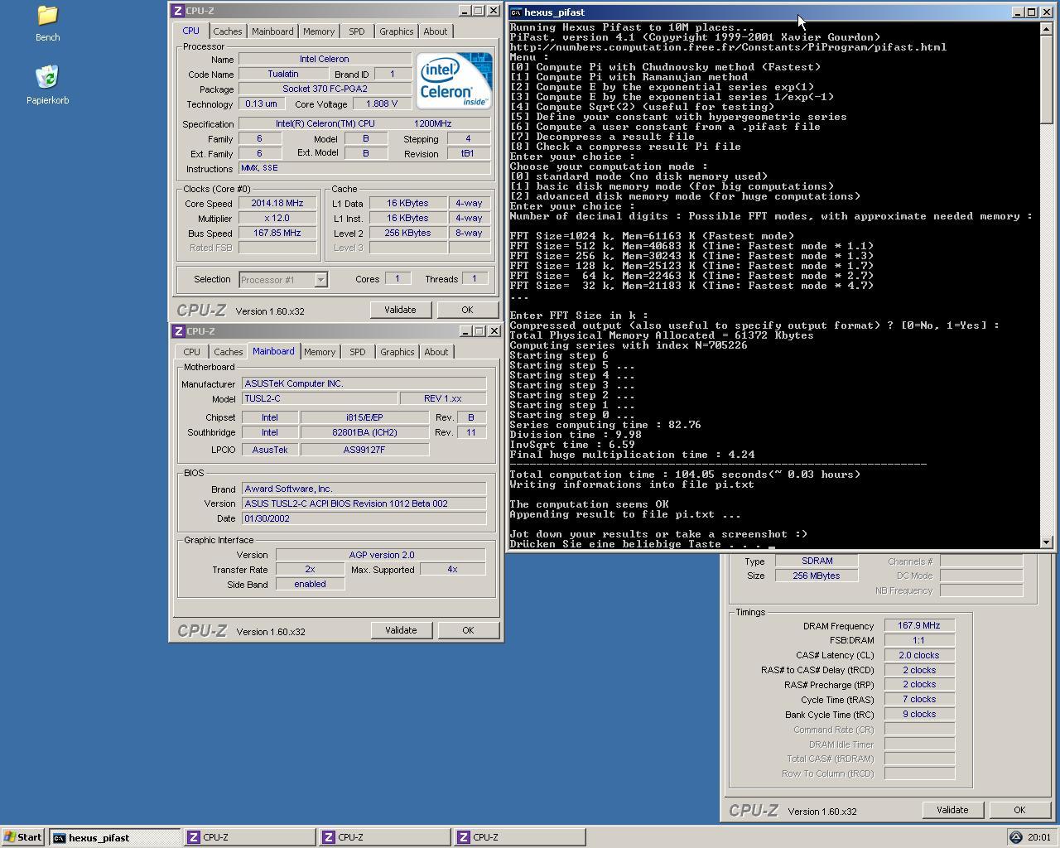Click the CPU-Z title icon in top window
This screenshot has height=848, width=1060.
(177, 11)
